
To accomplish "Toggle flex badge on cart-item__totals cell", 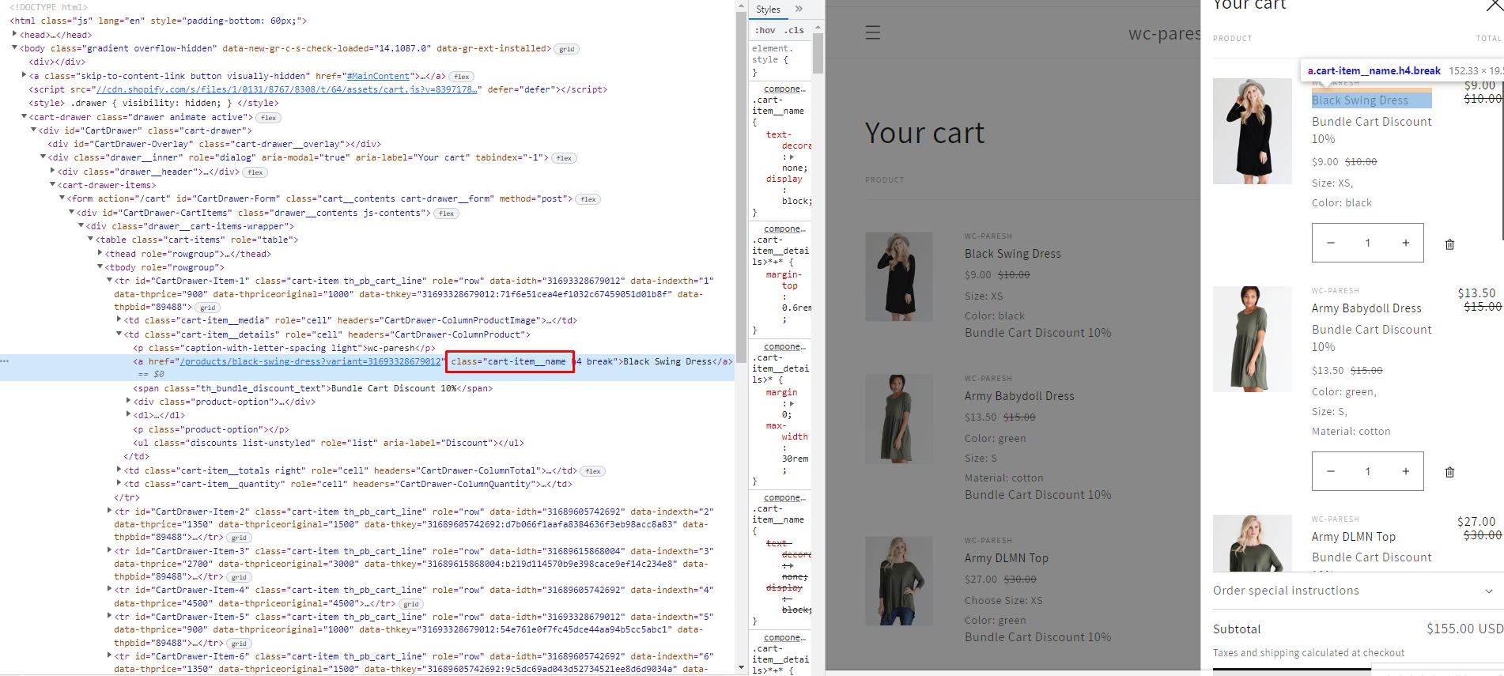I will (593, 471).
